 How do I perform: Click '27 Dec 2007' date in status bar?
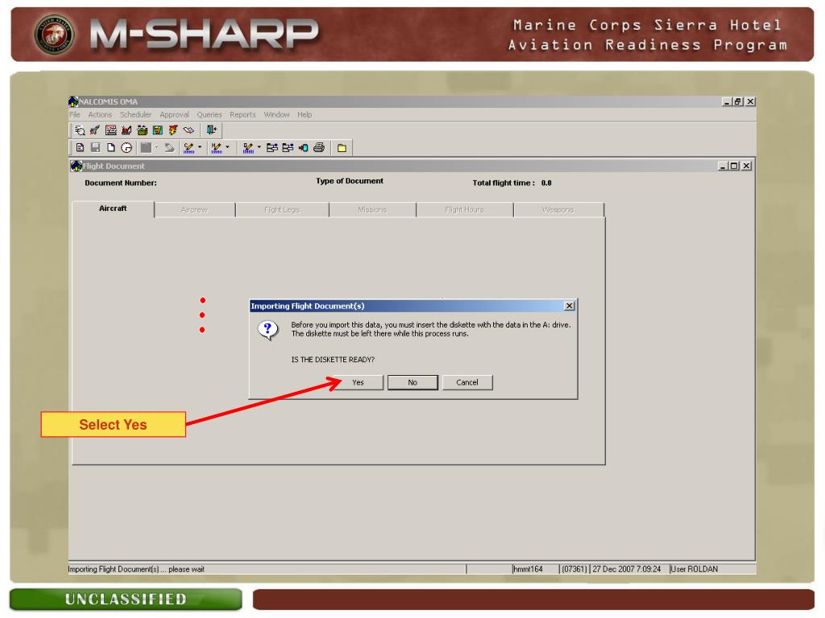pos(614,569)
